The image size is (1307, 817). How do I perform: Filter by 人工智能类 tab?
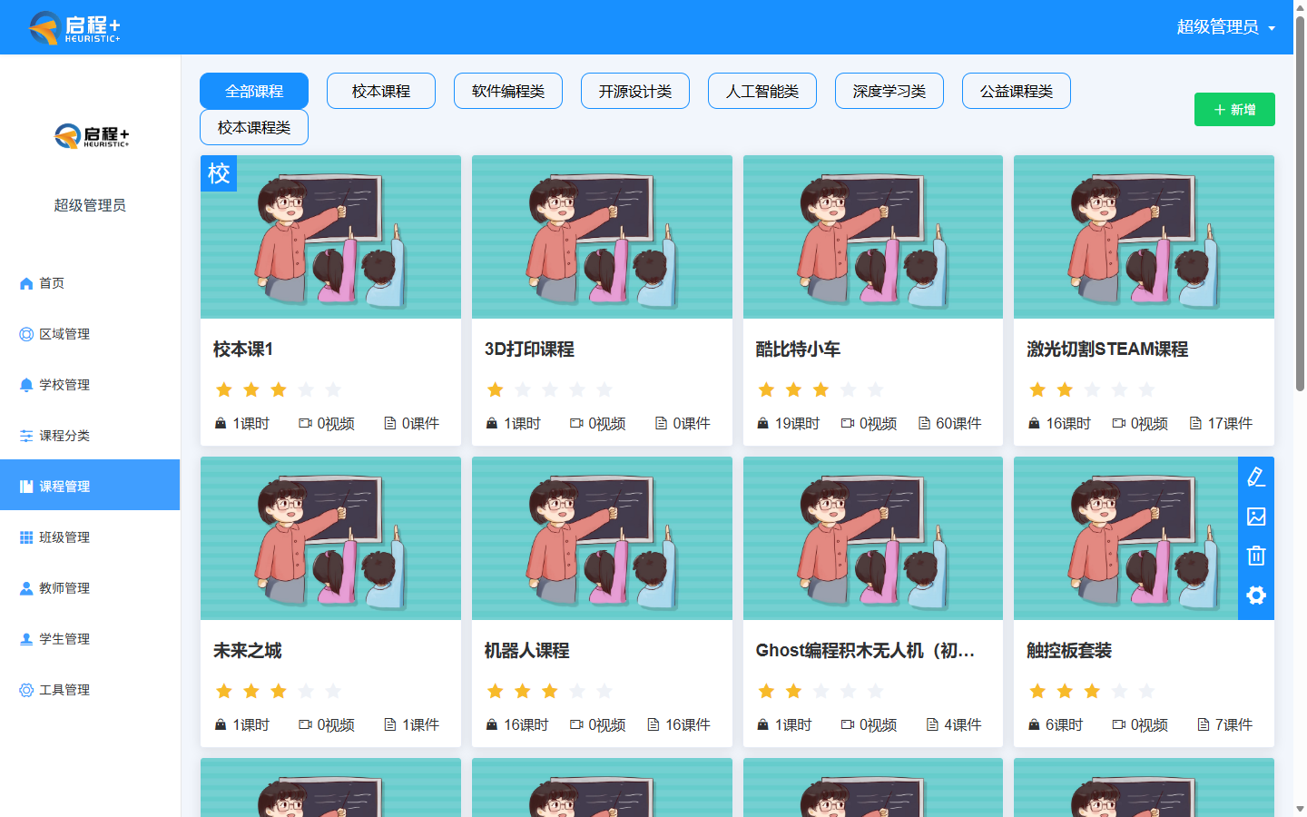(x=762, y=91)
